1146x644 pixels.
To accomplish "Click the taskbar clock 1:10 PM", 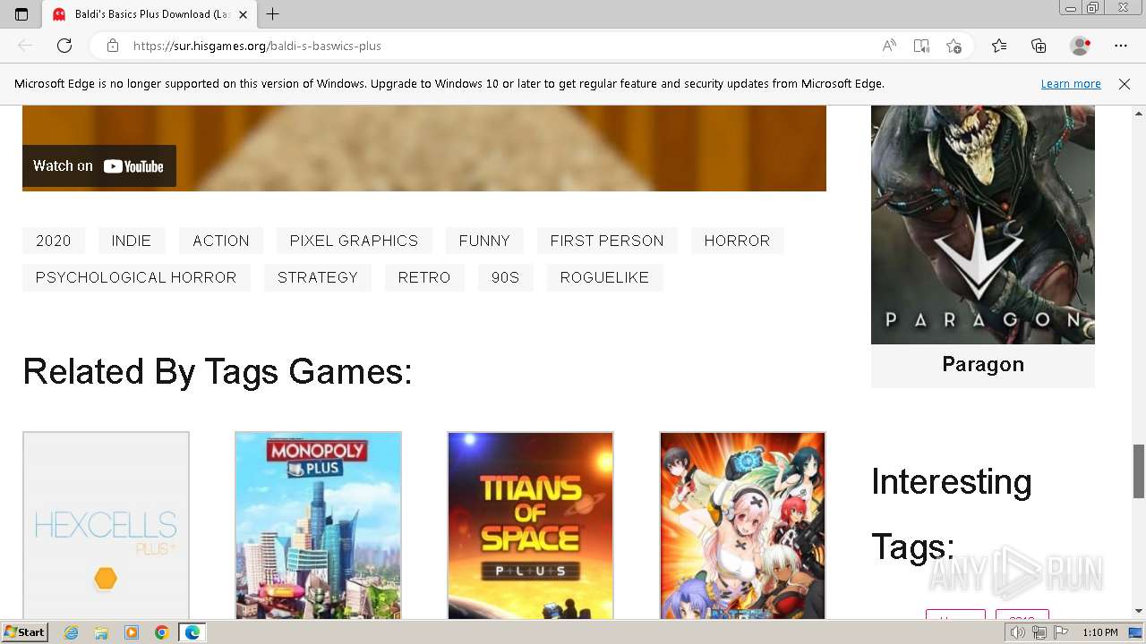I will point(1100,632).
